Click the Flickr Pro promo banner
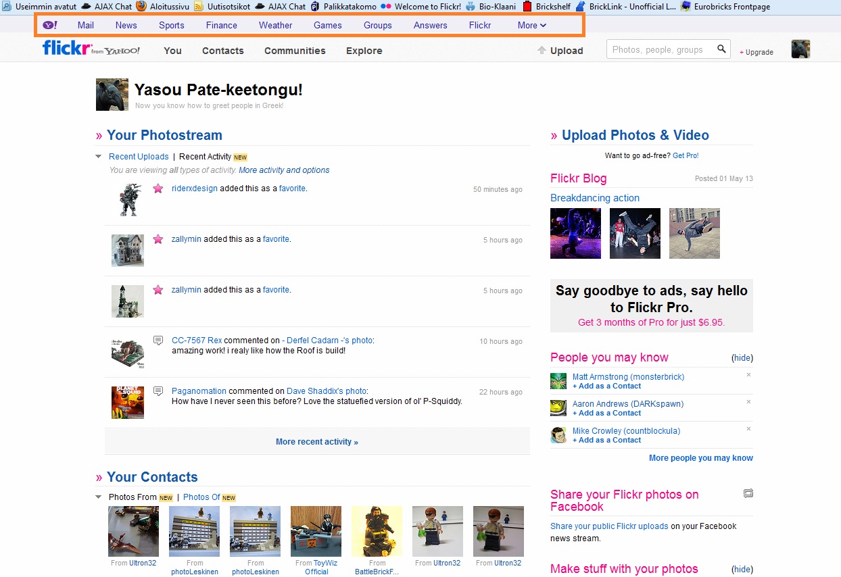Viewport: 841px width, 577px height. (652, 306)
